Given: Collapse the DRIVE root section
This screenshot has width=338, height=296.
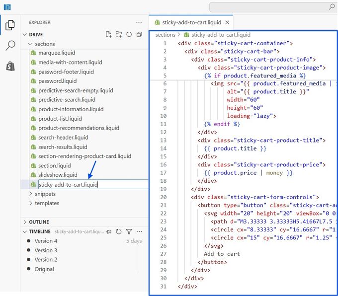Looking at the screenshot, I should pyautogui.click(x=25, y=34).
